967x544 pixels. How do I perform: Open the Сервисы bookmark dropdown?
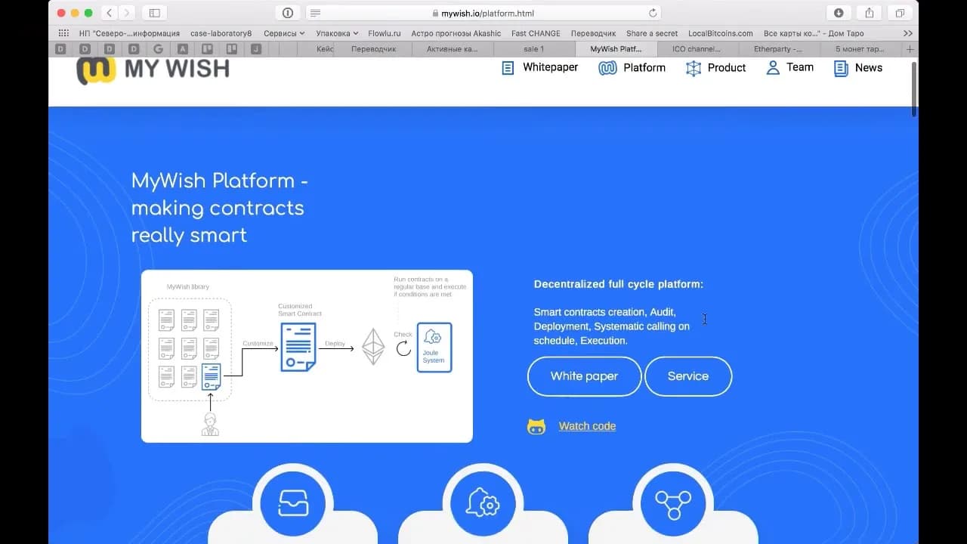[x=284, y=33]
